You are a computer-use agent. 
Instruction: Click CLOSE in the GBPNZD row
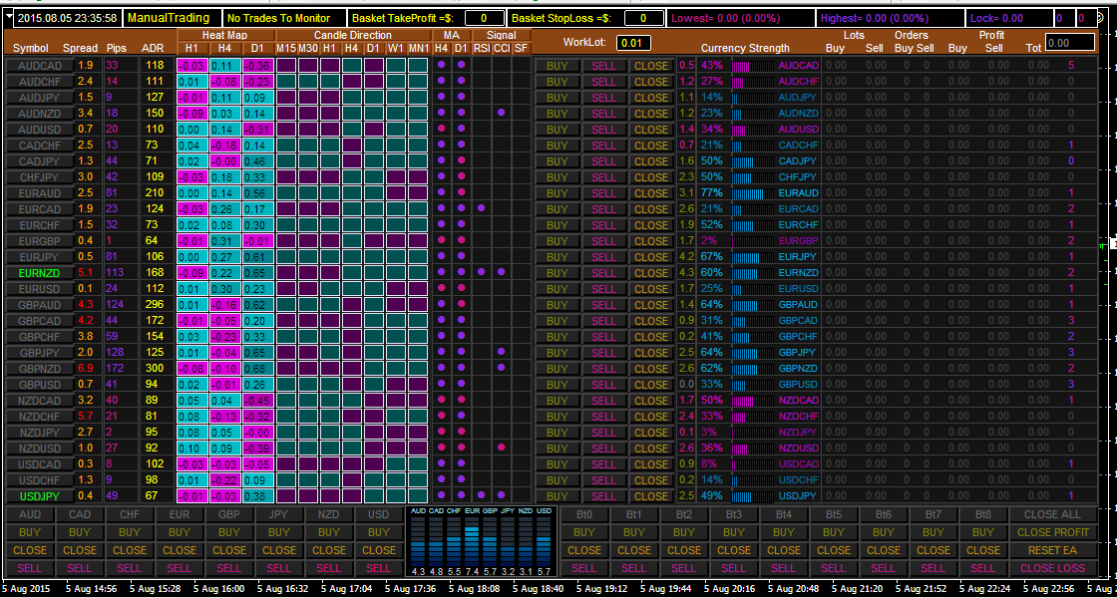pos(650,368)
